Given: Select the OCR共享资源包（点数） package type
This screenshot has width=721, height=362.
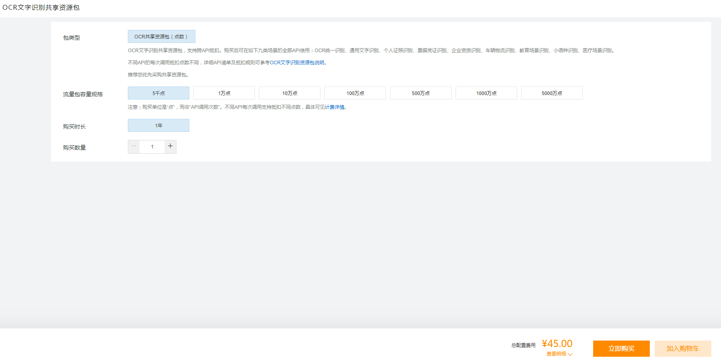Looking at the screenshot, I should [161, 36].
